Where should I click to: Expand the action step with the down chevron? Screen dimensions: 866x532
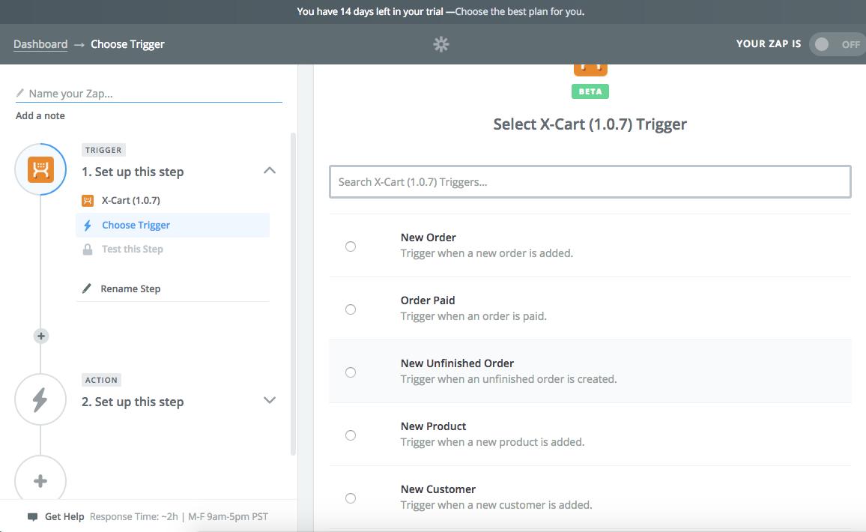point(270,400)
